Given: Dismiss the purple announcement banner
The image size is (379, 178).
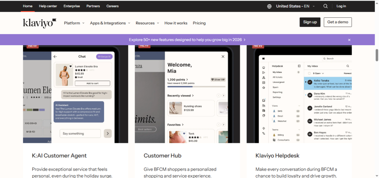Looking at the screenshot, I should click(349, 40).
